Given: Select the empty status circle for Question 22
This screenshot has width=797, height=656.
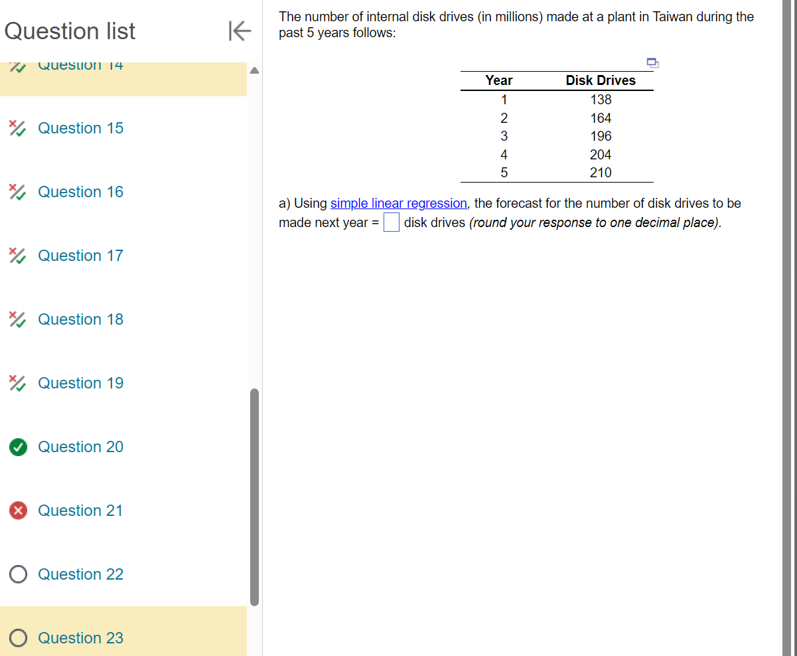Looking at the screenshot, I should (17, 574).
